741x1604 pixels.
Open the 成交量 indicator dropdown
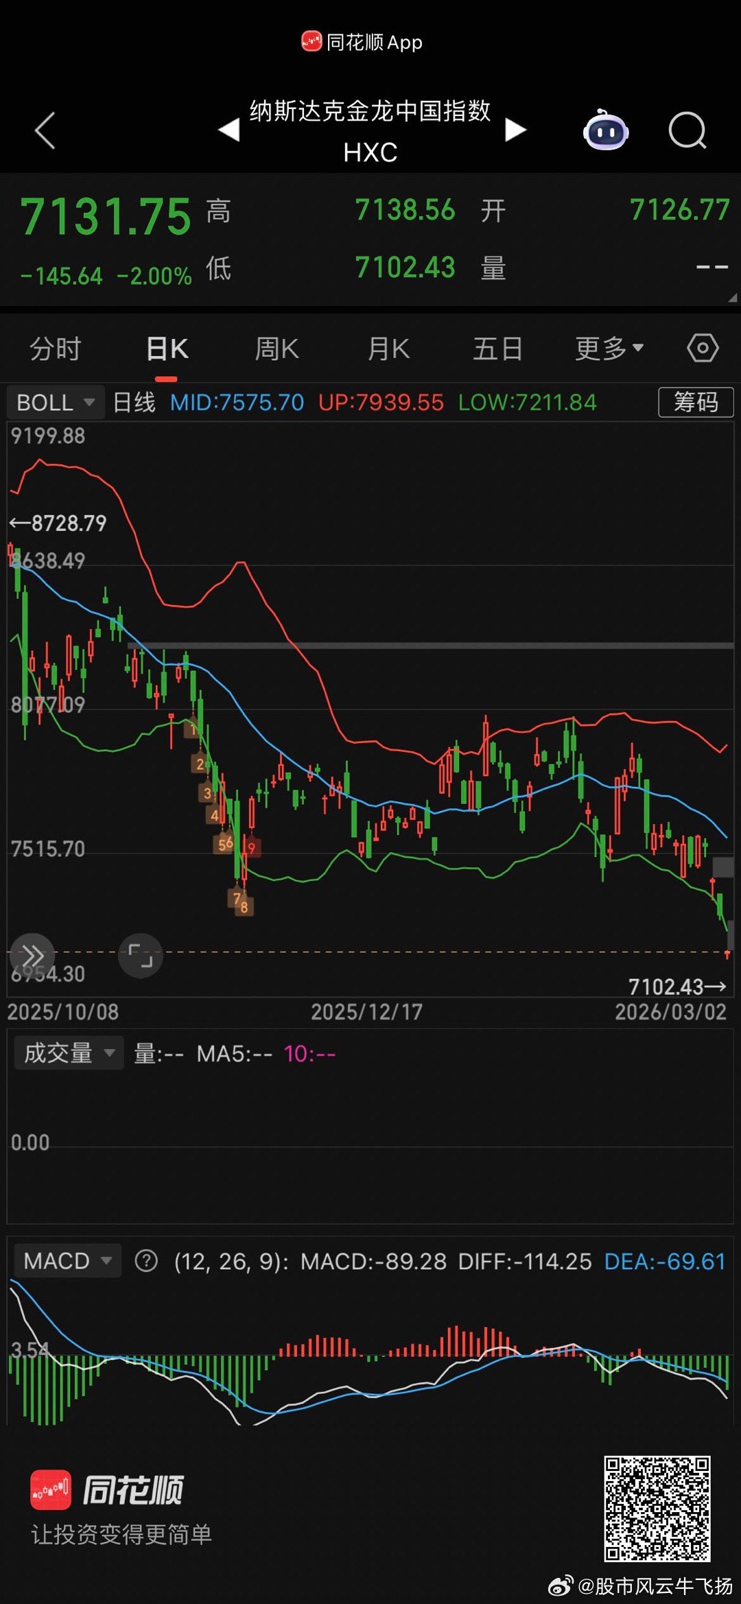(69, 1053)
